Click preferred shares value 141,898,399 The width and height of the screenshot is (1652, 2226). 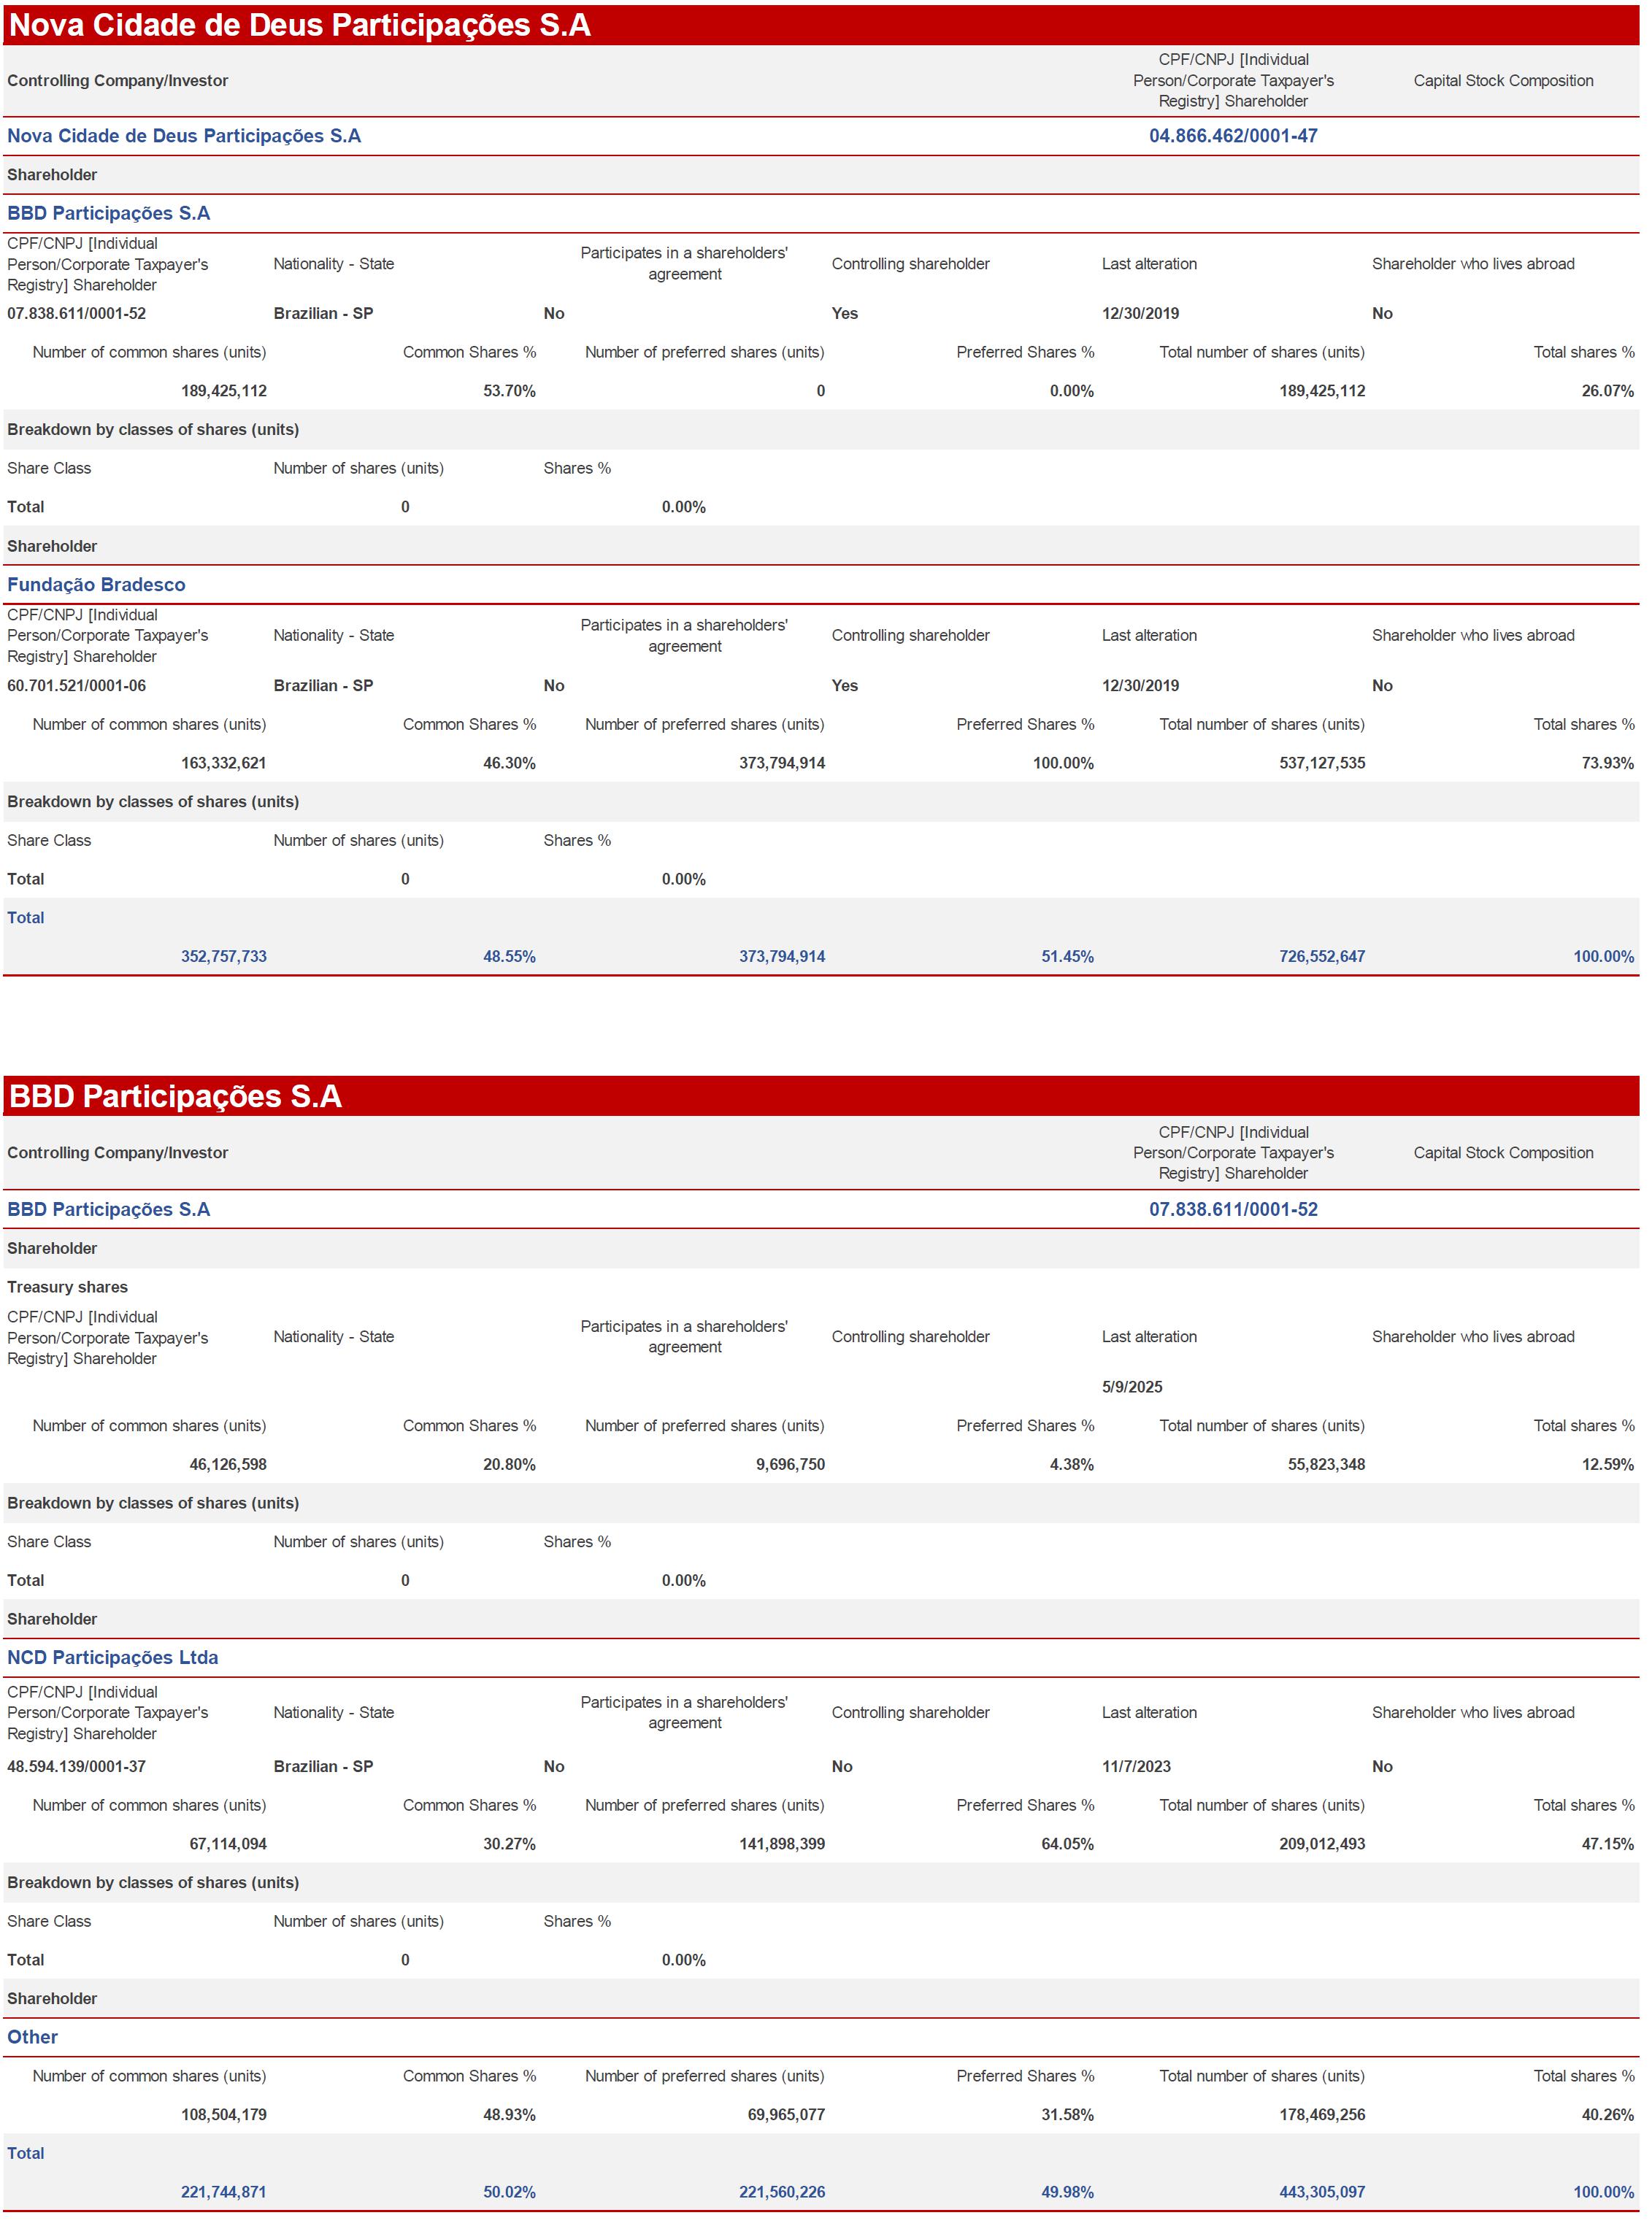(x=781, y=1844)
